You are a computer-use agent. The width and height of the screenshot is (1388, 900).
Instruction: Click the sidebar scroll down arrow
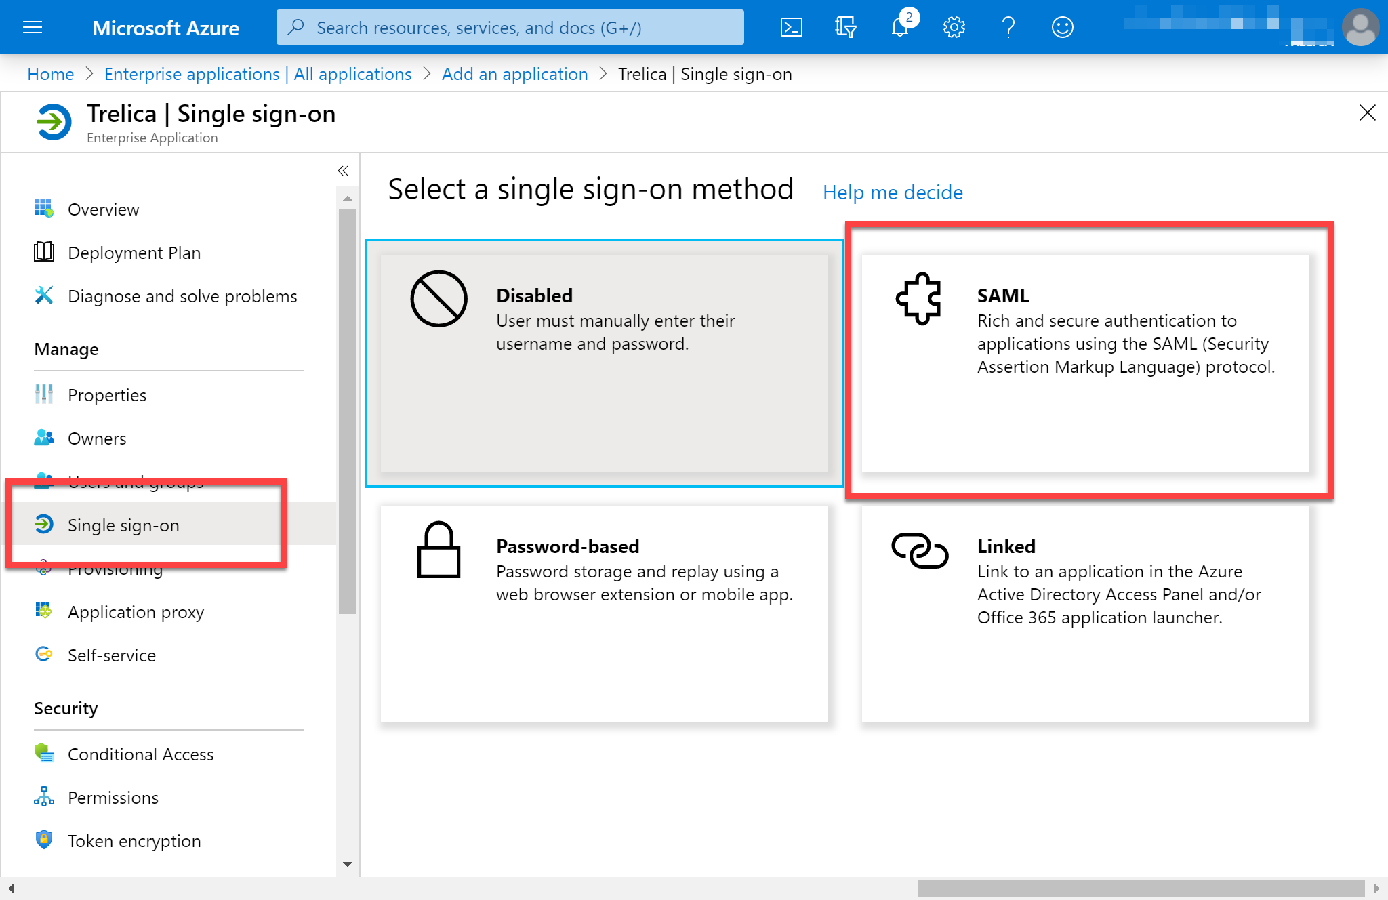coord(348,864)
